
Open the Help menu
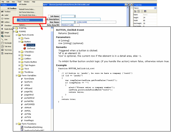34,2
